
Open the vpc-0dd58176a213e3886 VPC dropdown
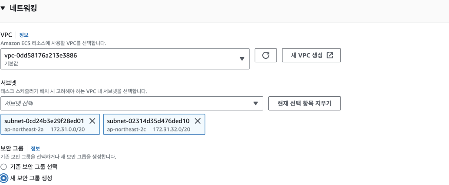[125, 59]
